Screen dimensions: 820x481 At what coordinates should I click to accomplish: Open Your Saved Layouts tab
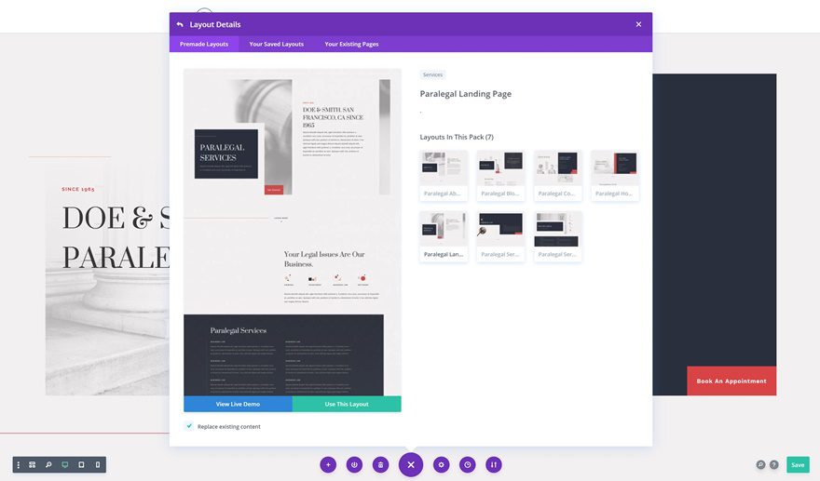(x=276, y=44)
